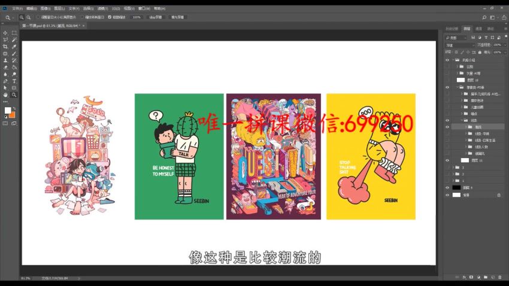This screenshot has height=286, width=509.
Task: Select the Magic Wand tool
Action: tap(14, 39)
